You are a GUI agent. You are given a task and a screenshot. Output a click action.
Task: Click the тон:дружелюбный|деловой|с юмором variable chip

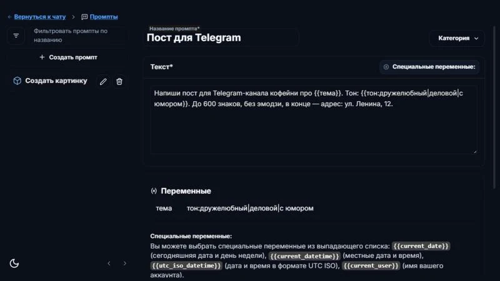250,209
